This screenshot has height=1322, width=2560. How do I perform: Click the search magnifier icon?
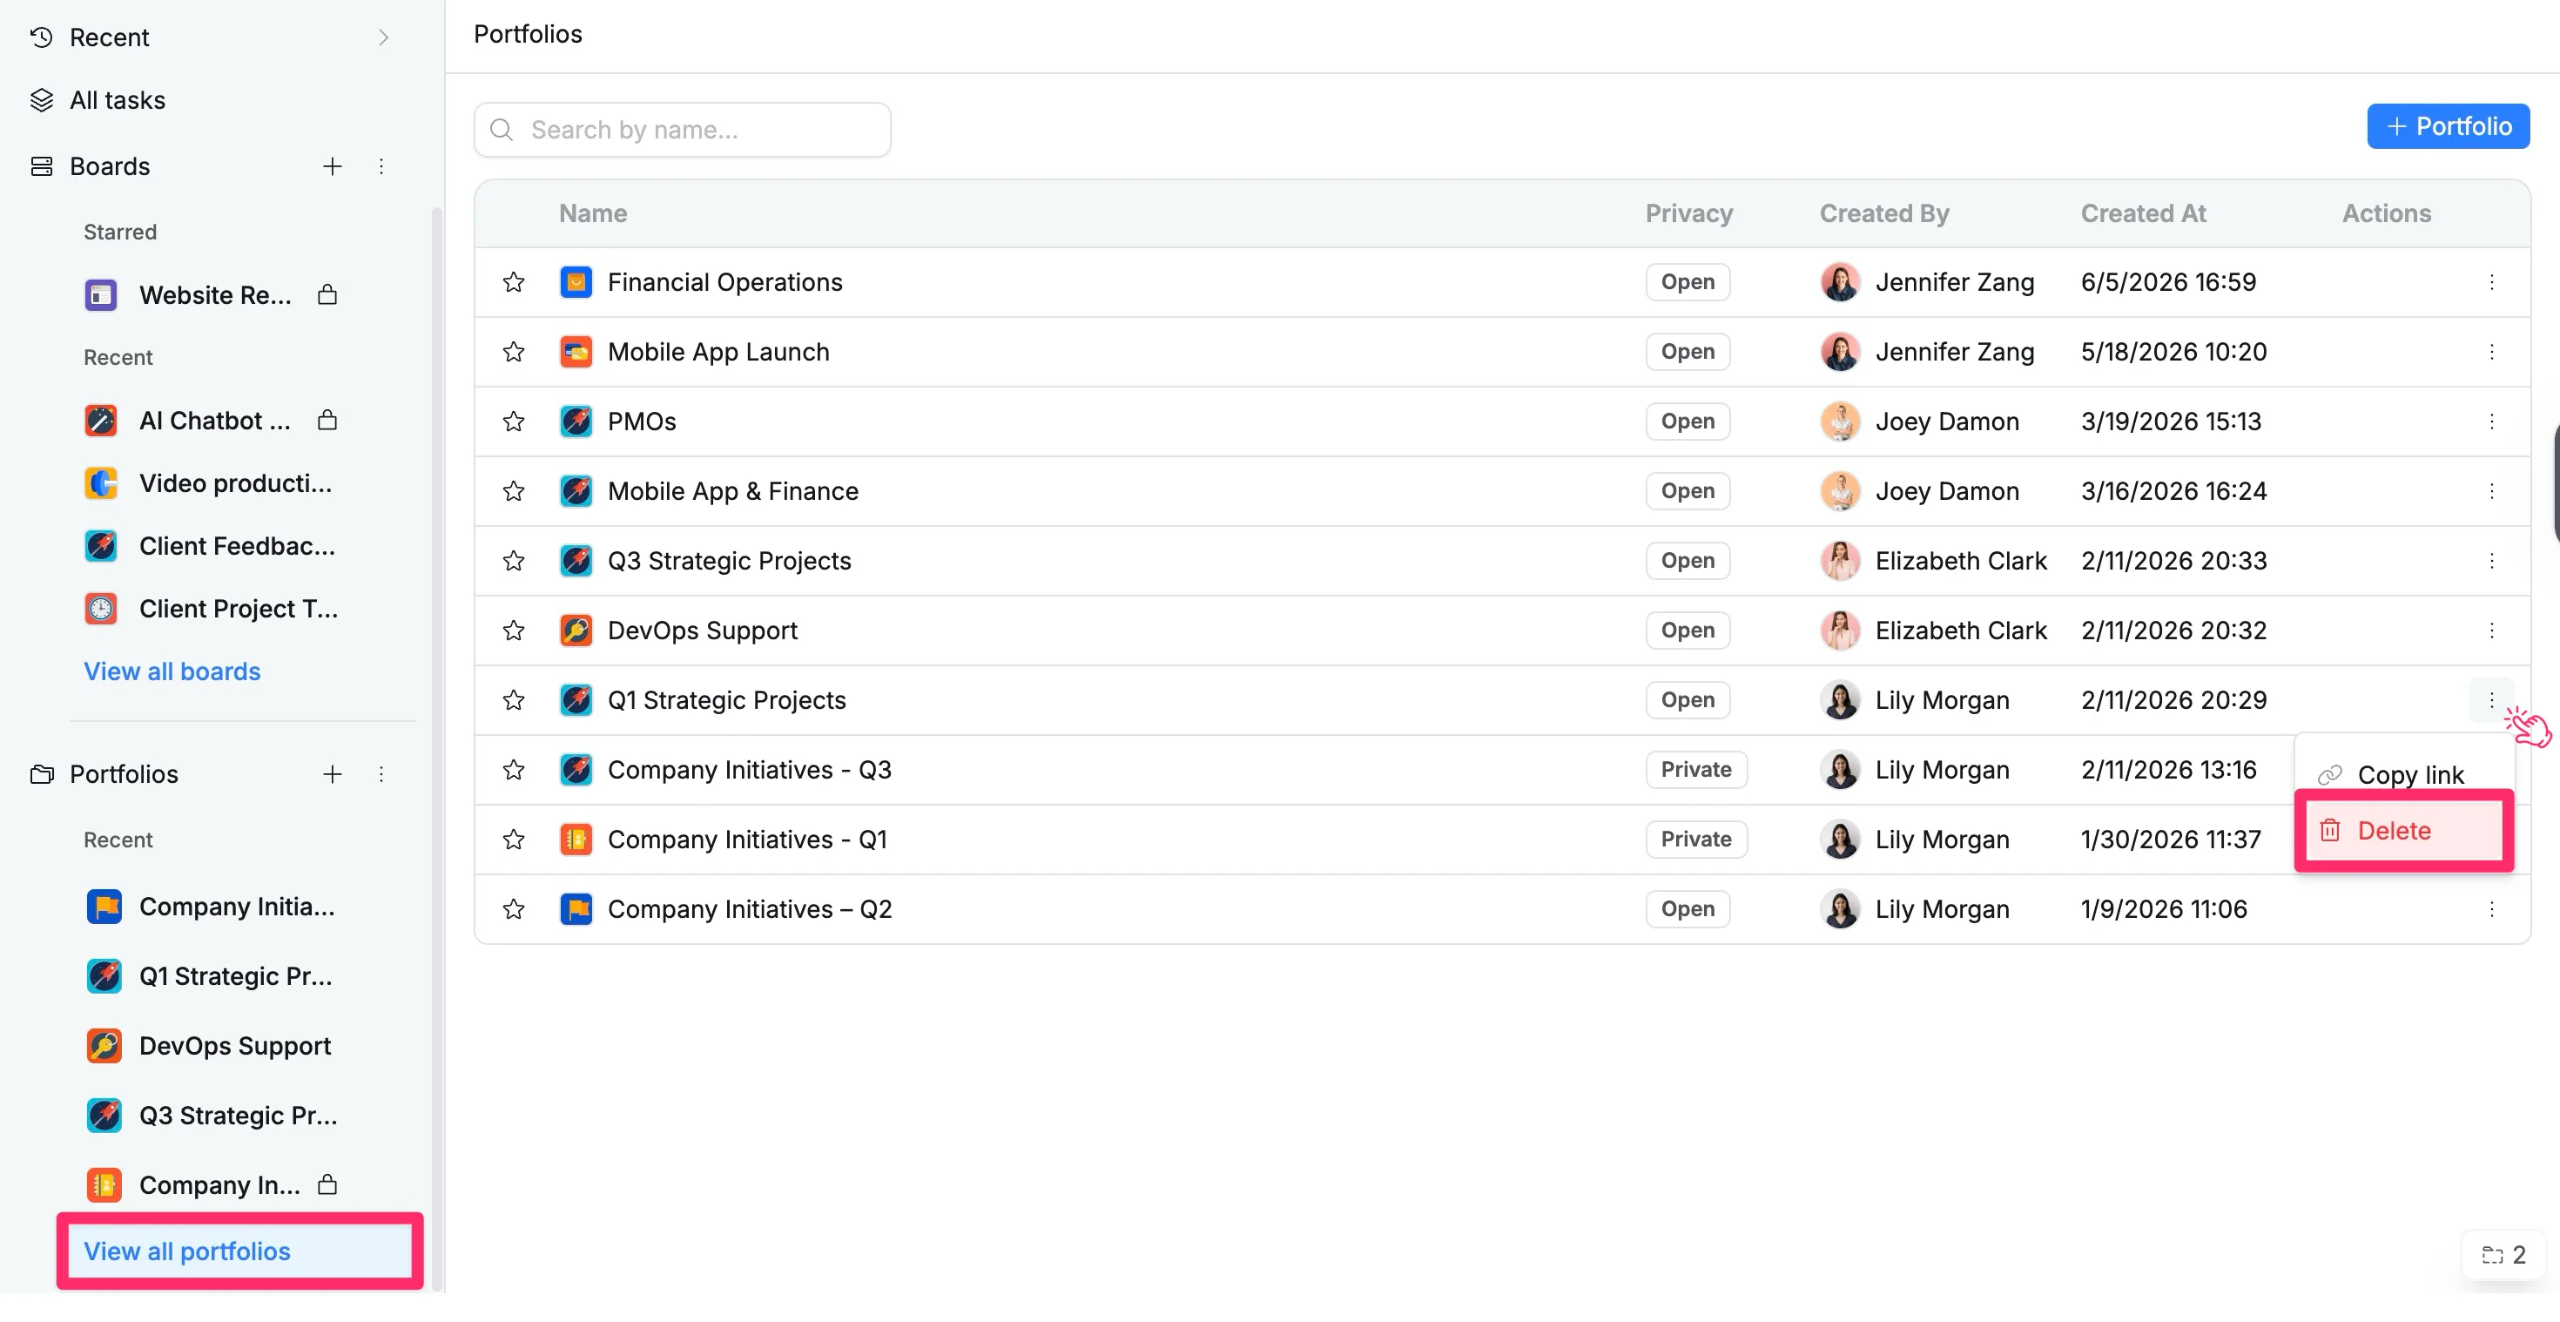click(x=502, y=129)
